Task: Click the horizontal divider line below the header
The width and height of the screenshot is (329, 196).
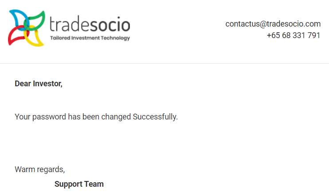Action: coord(164,63)
